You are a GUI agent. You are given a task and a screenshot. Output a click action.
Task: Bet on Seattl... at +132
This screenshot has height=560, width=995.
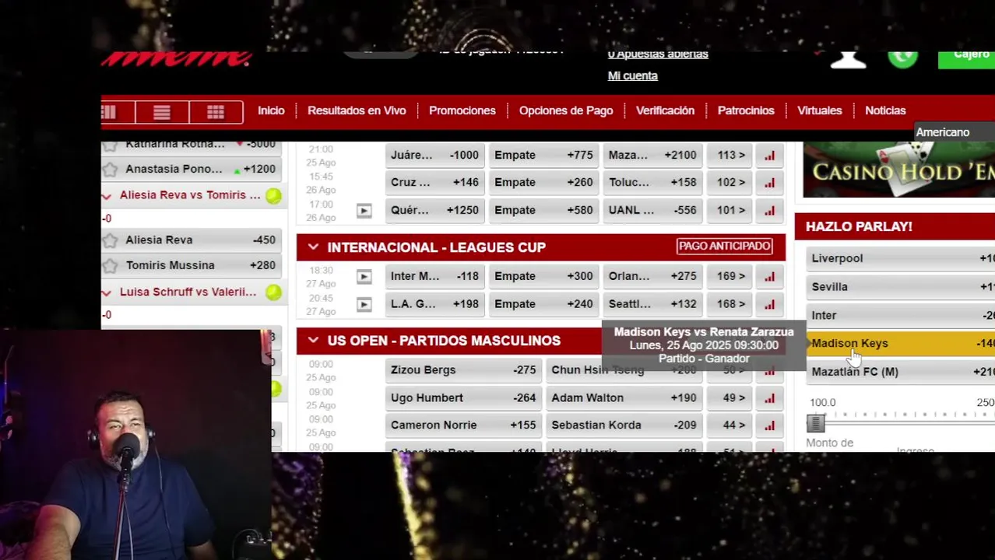[652, 304]
